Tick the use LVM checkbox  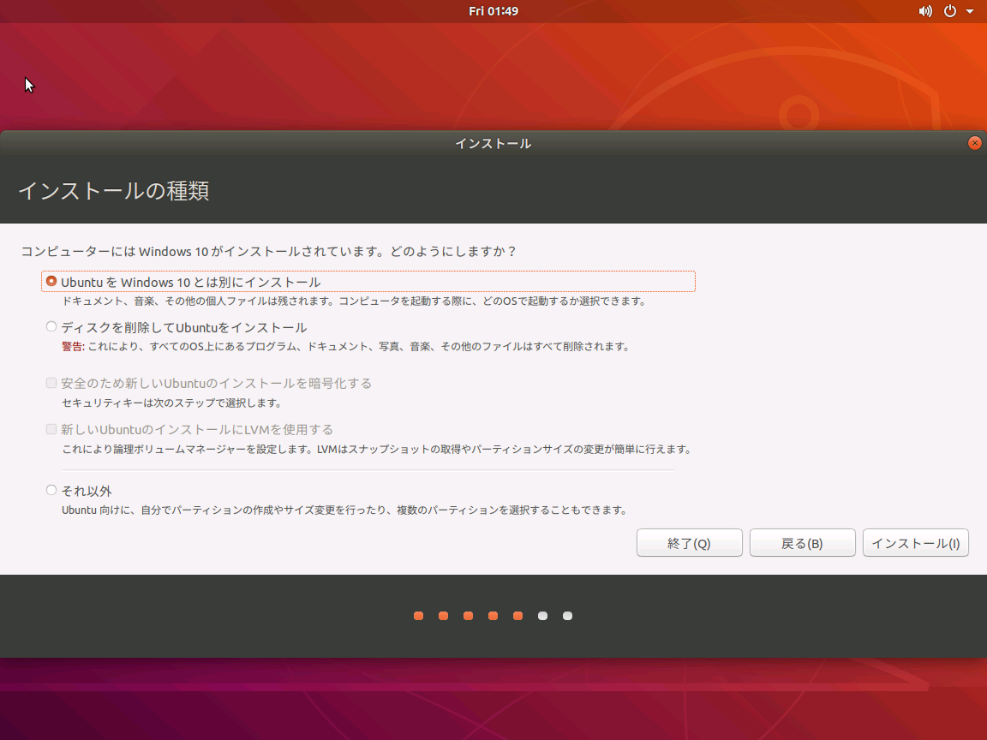[x=51, y=429]
